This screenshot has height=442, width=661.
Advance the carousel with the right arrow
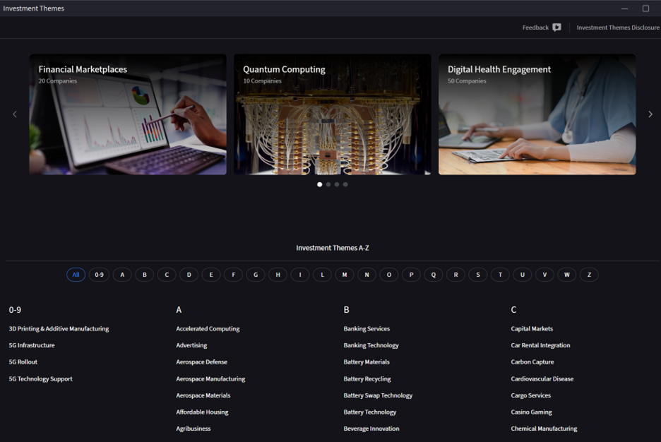click(x=650, y=114)
